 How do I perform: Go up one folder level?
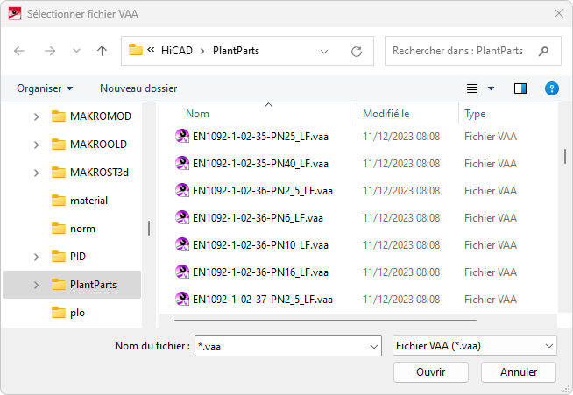pos(102,51)
